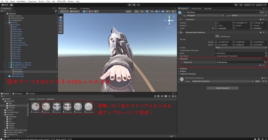Click the plus button in Materials list

click(x=260, y=65)
